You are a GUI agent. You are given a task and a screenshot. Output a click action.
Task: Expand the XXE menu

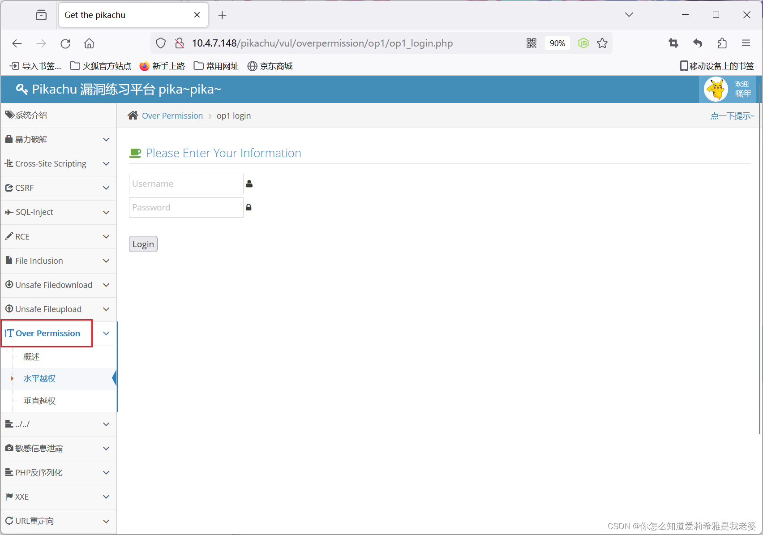pyautogui.click(x=59, y=497)
